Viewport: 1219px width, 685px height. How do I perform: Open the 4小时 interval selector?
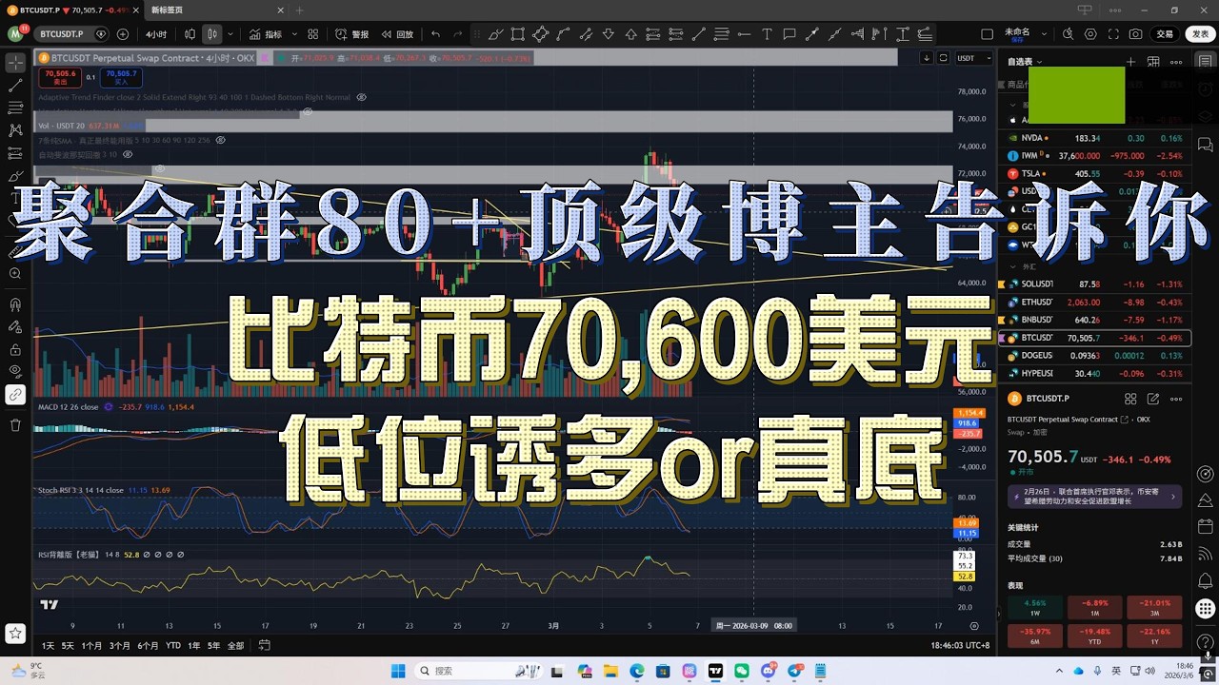(156, 33)
